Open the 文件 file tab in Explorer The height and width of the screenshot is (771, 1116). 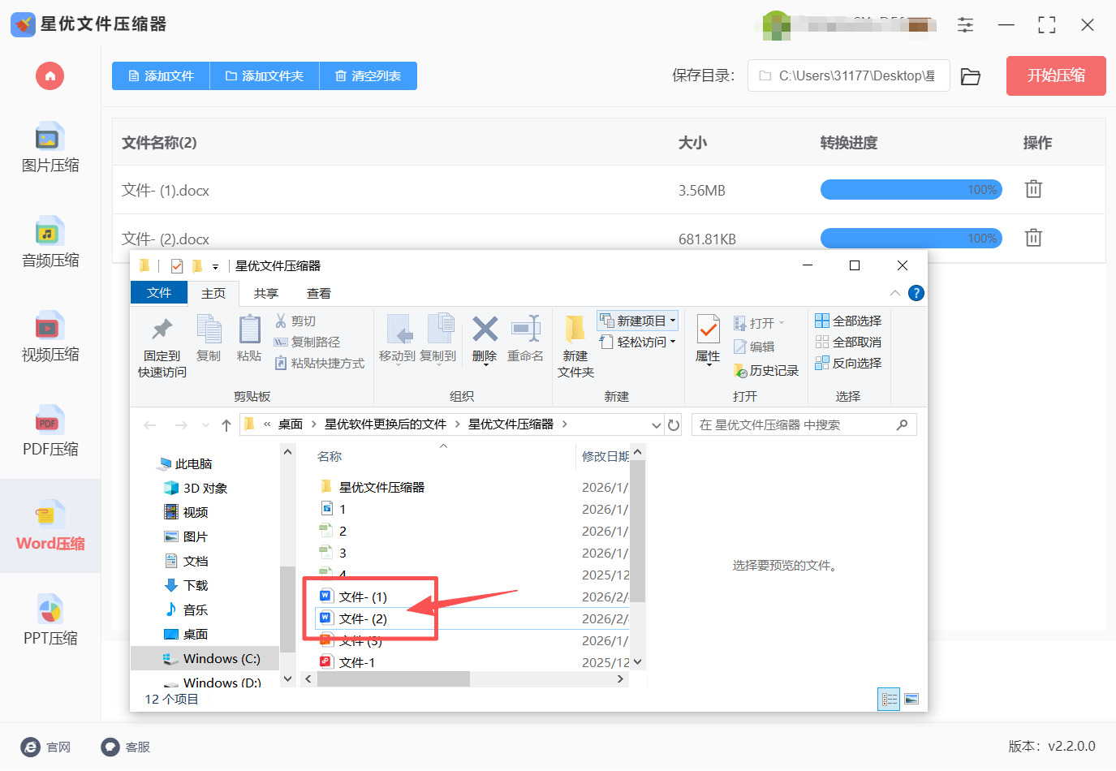click(159, 293)
